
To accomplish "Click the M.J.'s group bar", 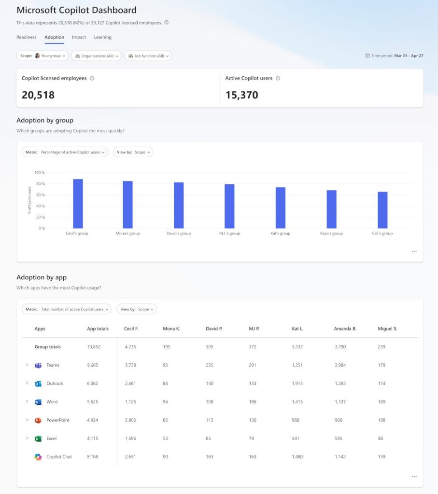I will [229, 206].
